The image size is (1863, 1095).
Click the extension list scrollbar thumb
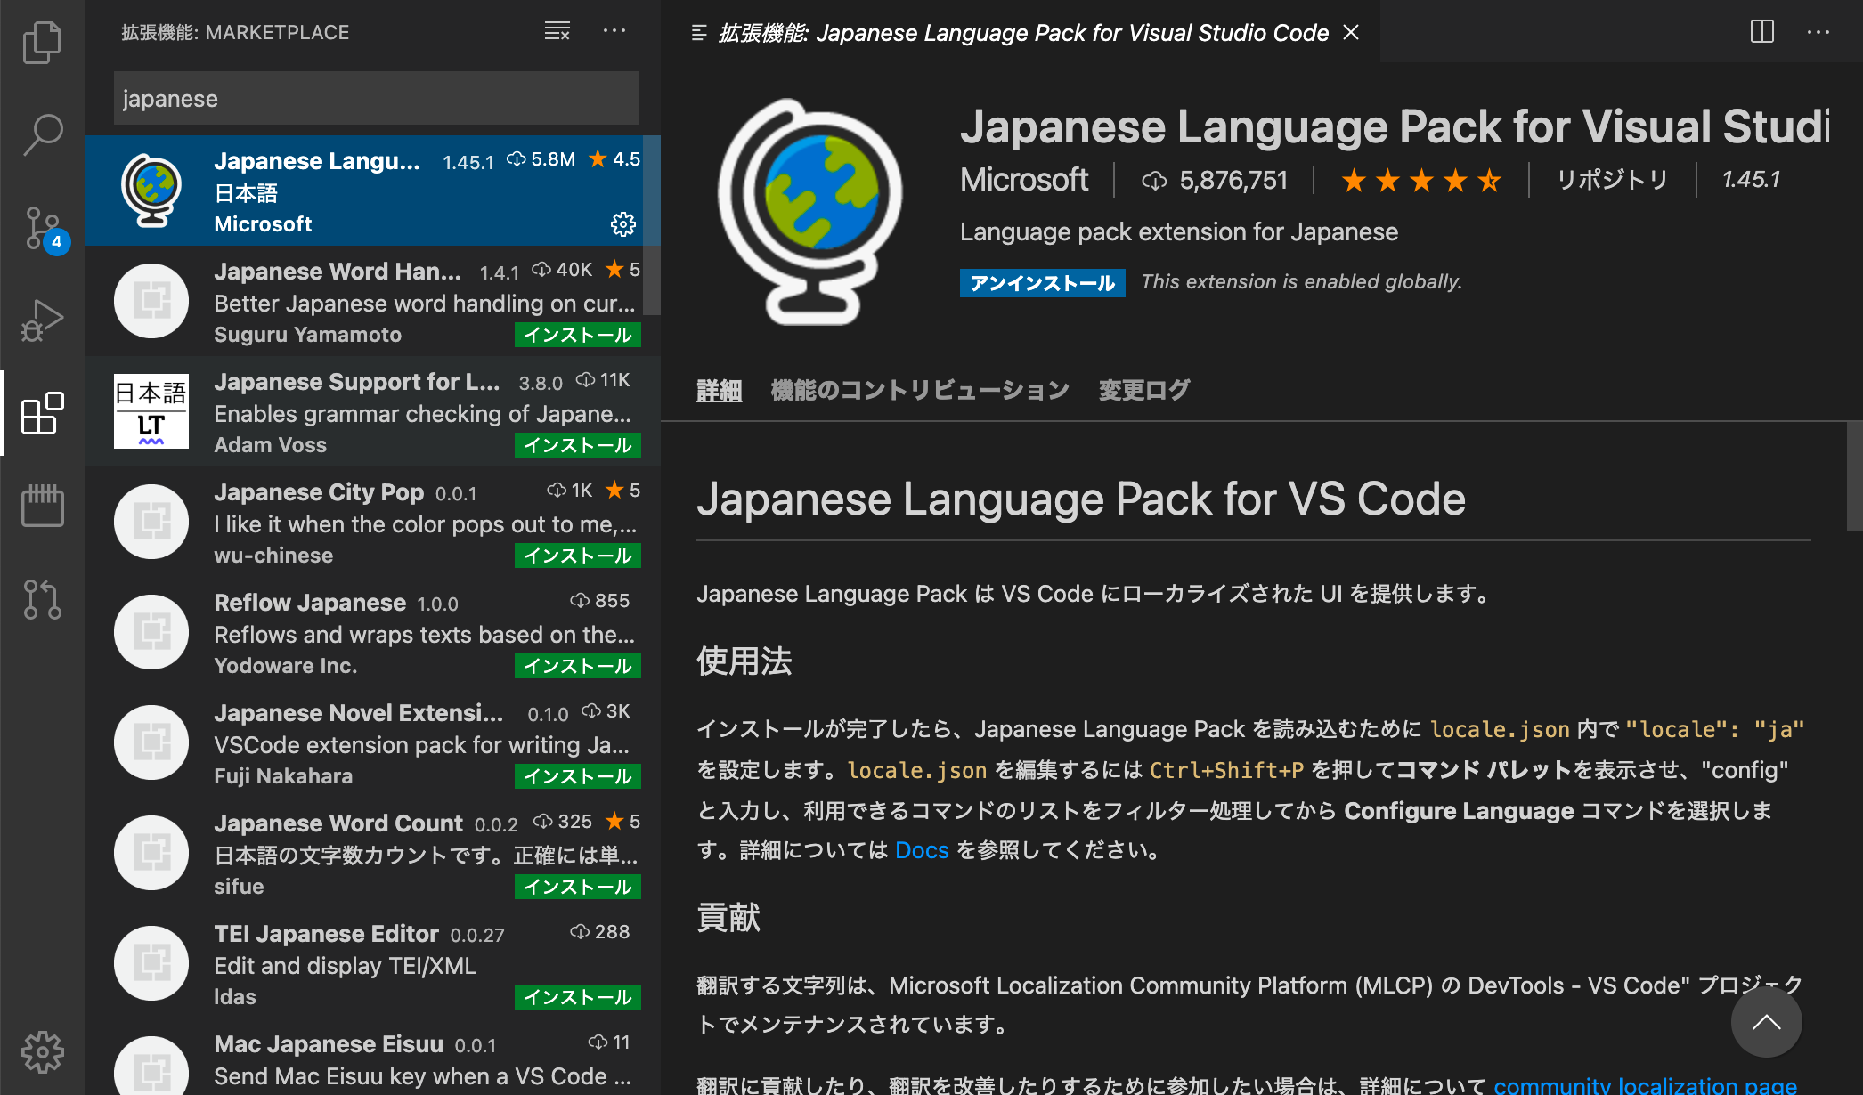coord(652,225)
